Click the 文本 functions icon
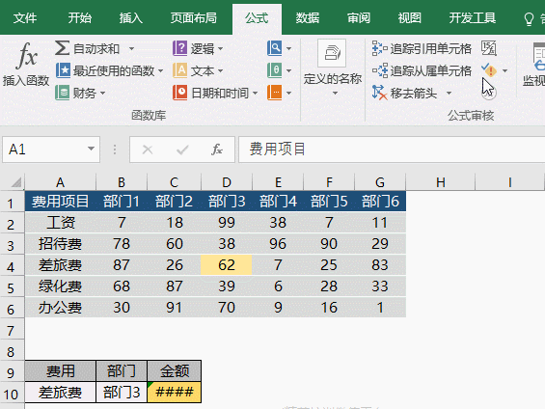545x409 pixels. [x=179, y=70]
